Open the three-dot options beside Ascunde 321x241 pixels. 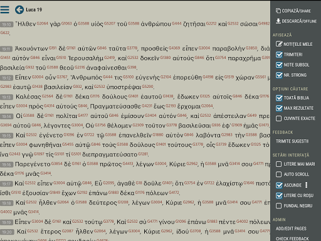click(306, 185)
